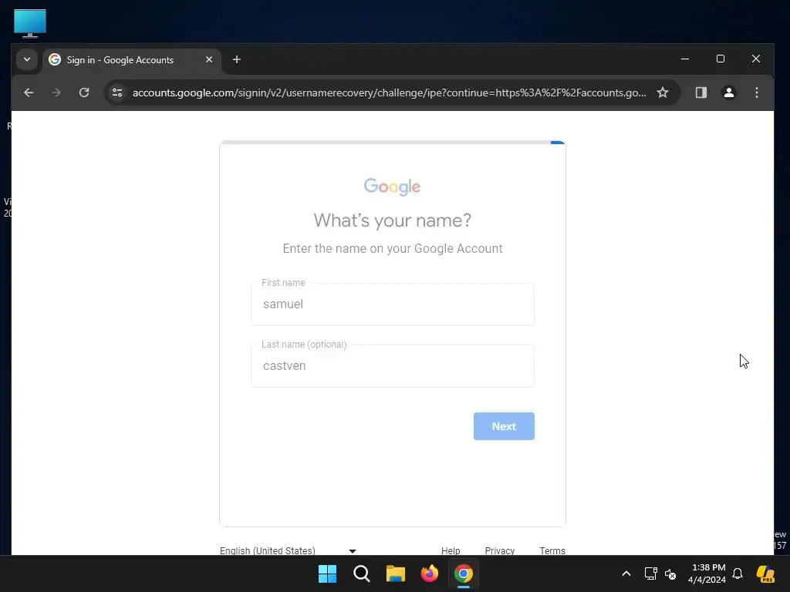Open a new tab with plus button

pyautogui.click(x=236, y=60)
